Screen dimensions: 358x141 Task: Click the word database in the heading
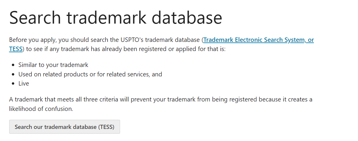click(187, 17)
